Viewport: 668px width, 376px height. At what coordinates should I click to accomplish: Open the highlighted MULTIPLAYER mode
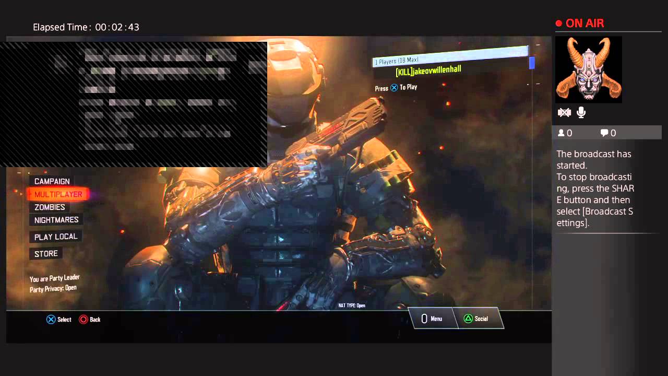click(x=58, y=194)
